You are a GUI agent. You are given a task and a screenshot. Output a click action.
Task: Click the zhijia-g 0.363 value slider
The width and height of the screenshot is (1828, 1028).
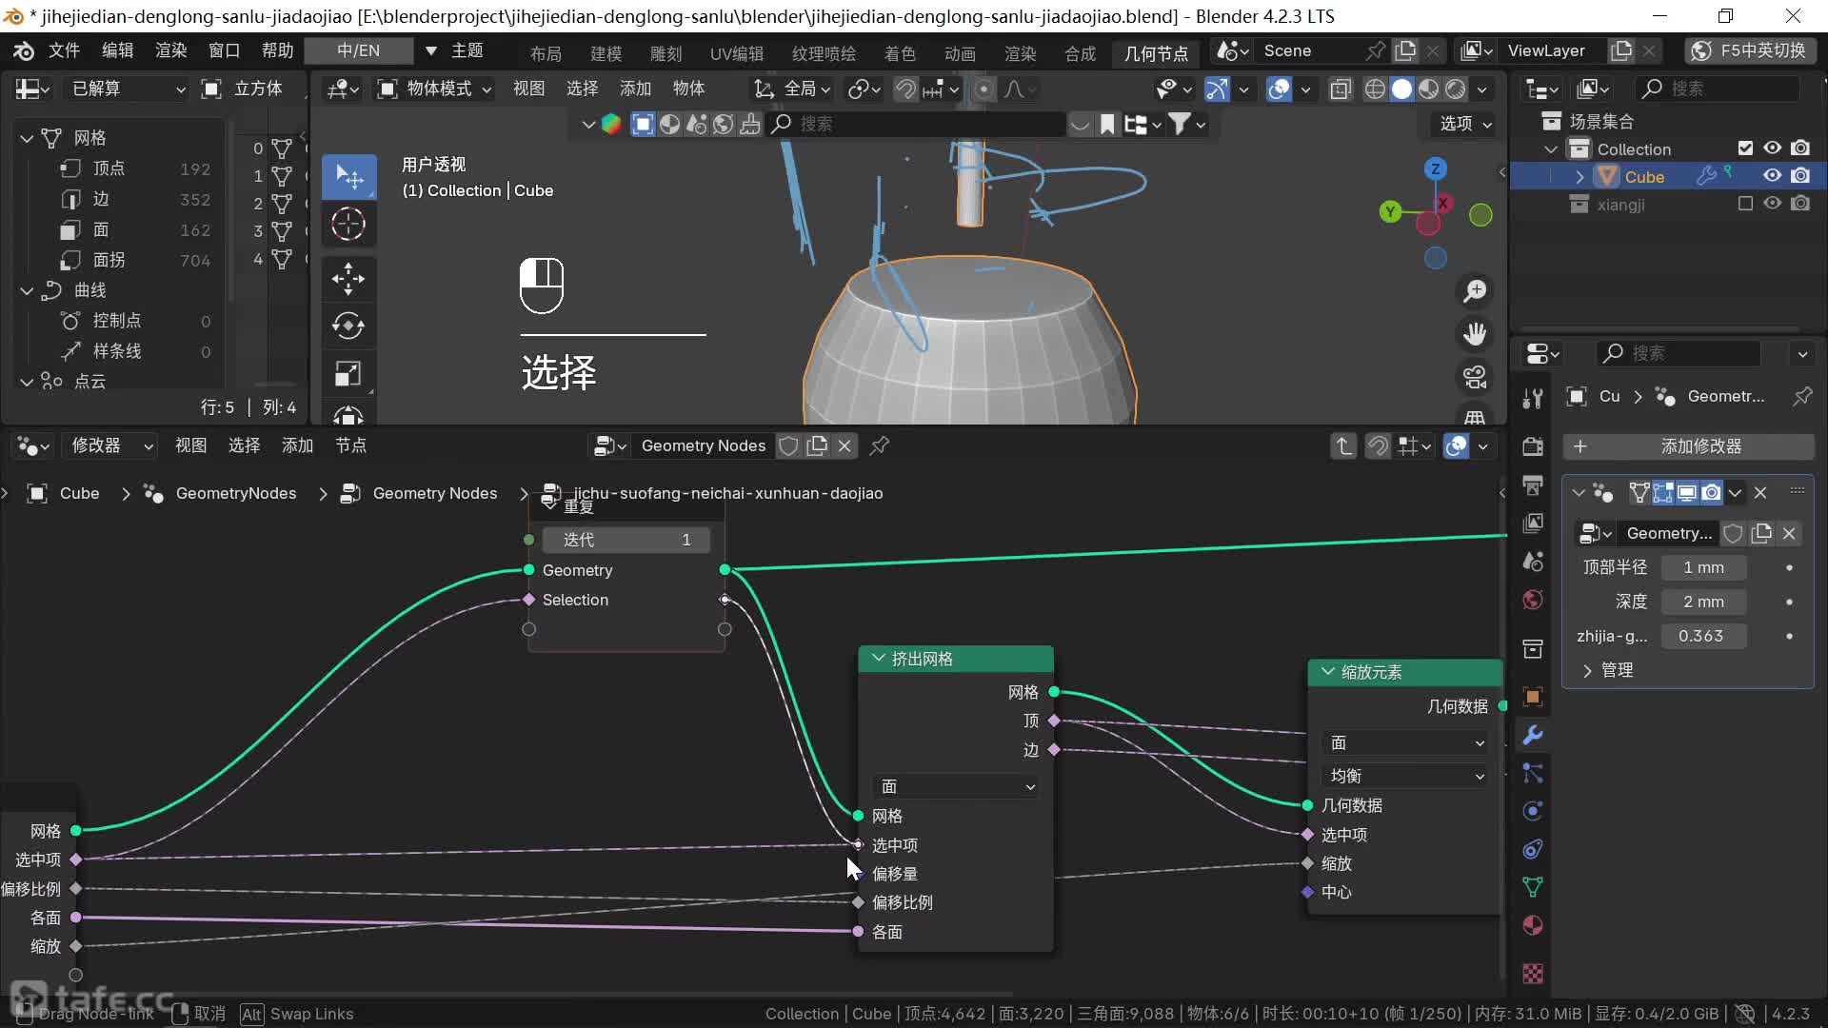pyautogui.click(x=1702, y=636)
